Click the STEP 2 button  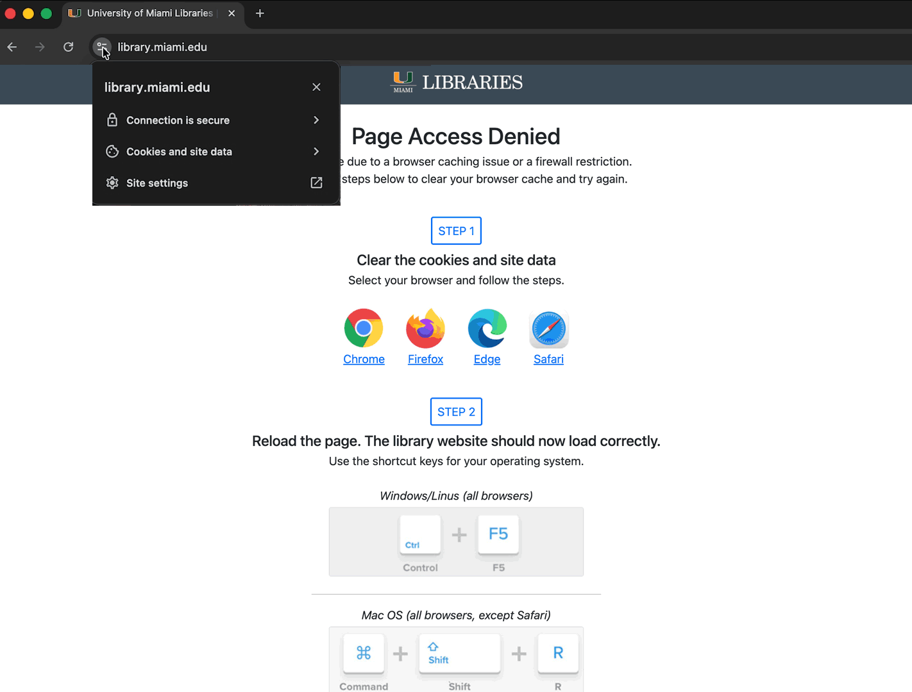456,411
